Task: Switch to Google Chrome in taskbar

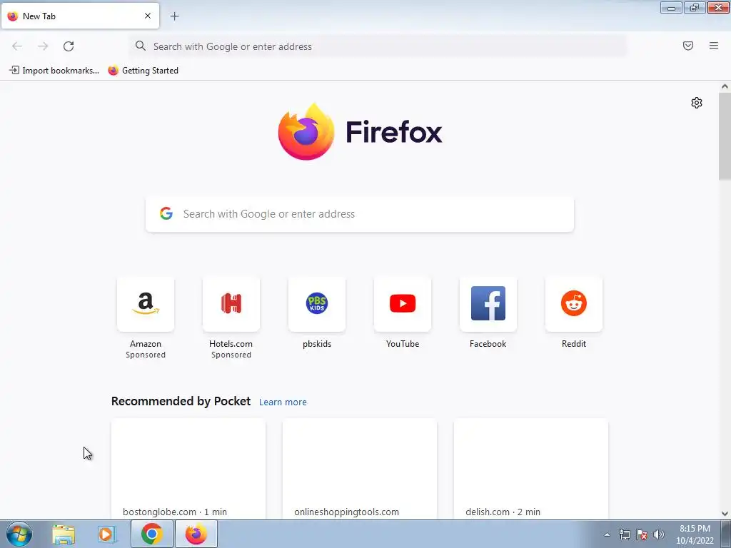Action: 152,534
